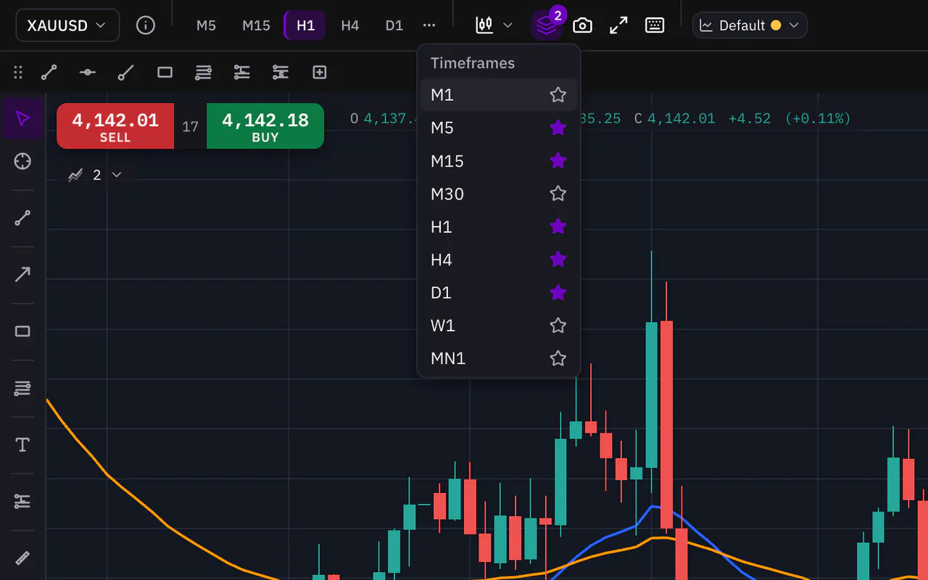
Task: Choose M30 in the Timeframes list
Action: [499, 194]
